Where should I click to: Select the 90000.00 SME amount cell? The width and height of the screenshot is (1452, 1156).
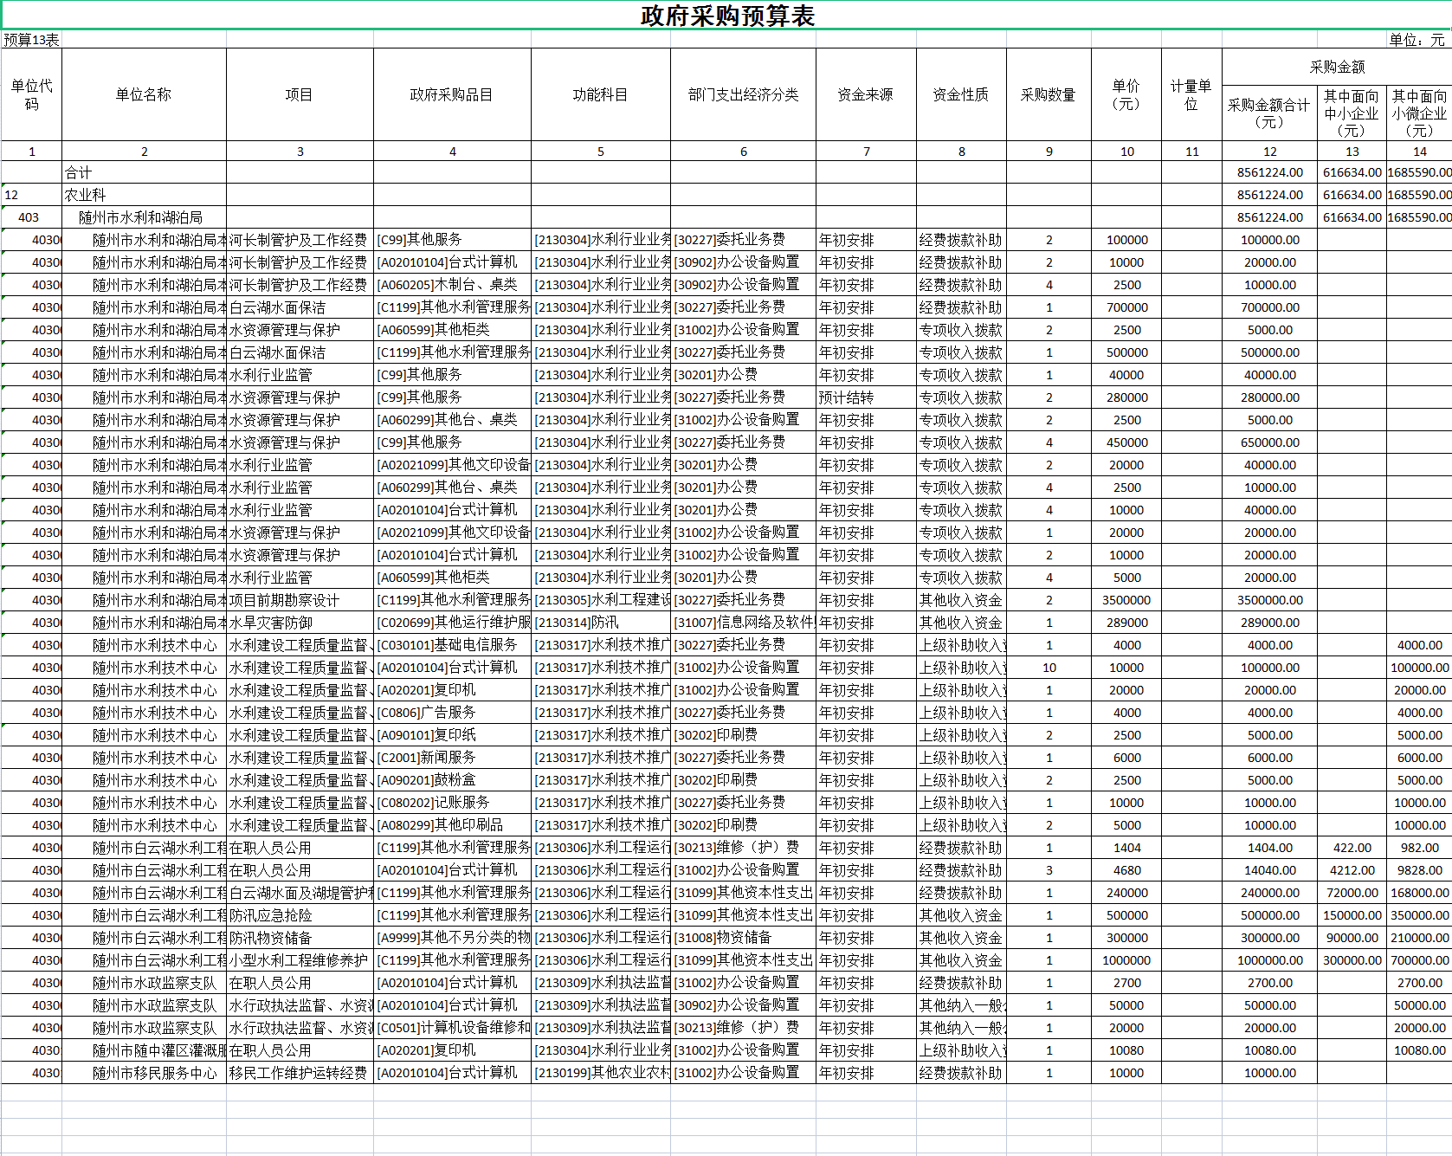pos(1352,938)
